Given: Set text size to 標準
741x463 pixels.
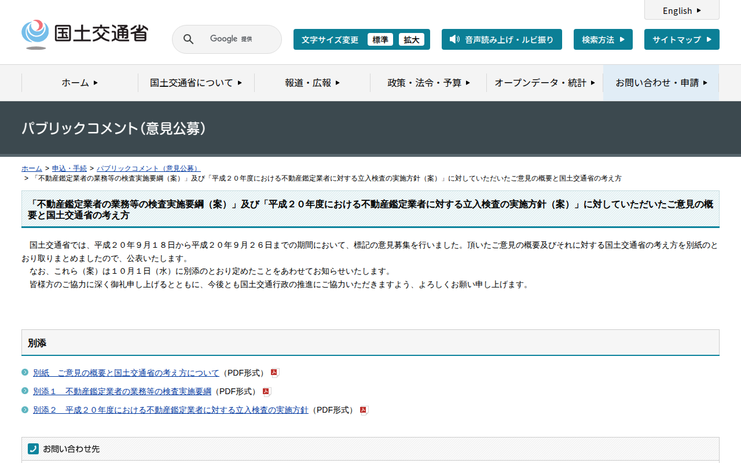Looking at the screenshot, I should (380, 39).
